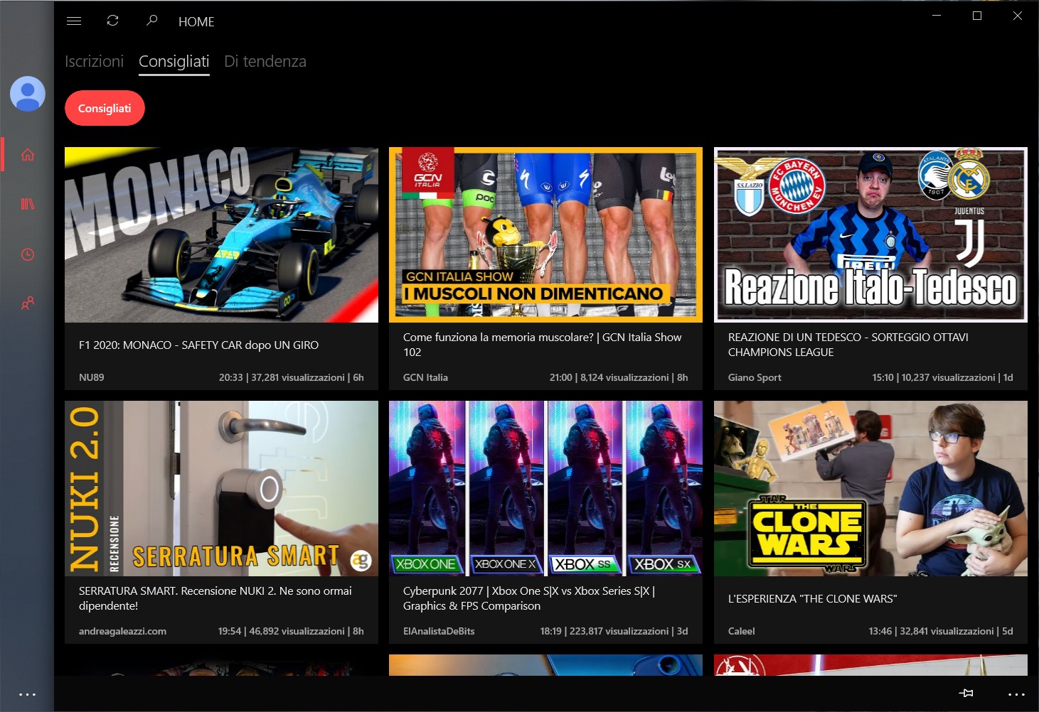Select the Consigliati tab
The image size is (1039, 712).
pyautogui.click(x=174, y=62)
